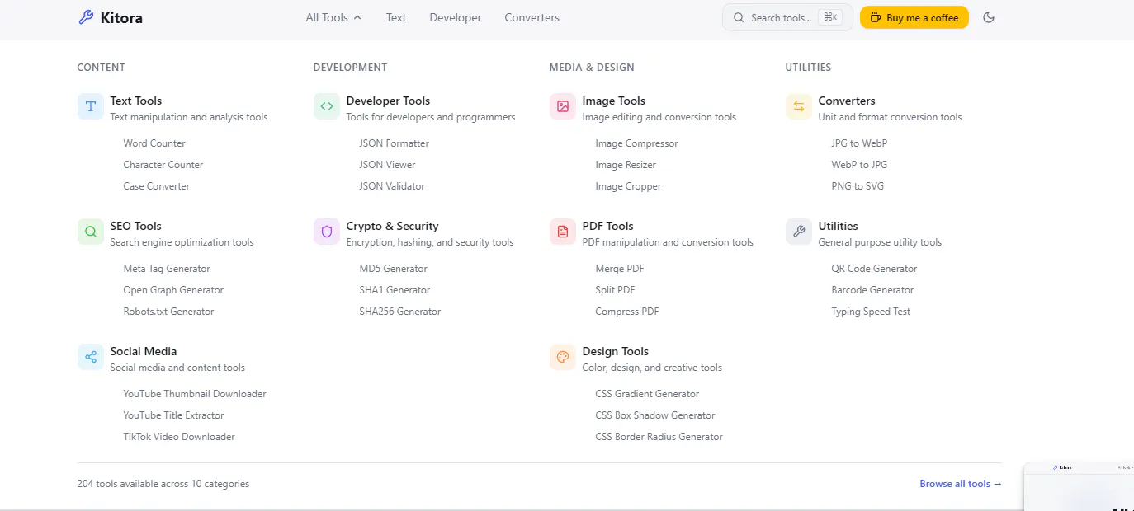This screenshot has height=511, width=1134.
Task: Toggle dark mode with moon icon
Action: coord(989,17)
